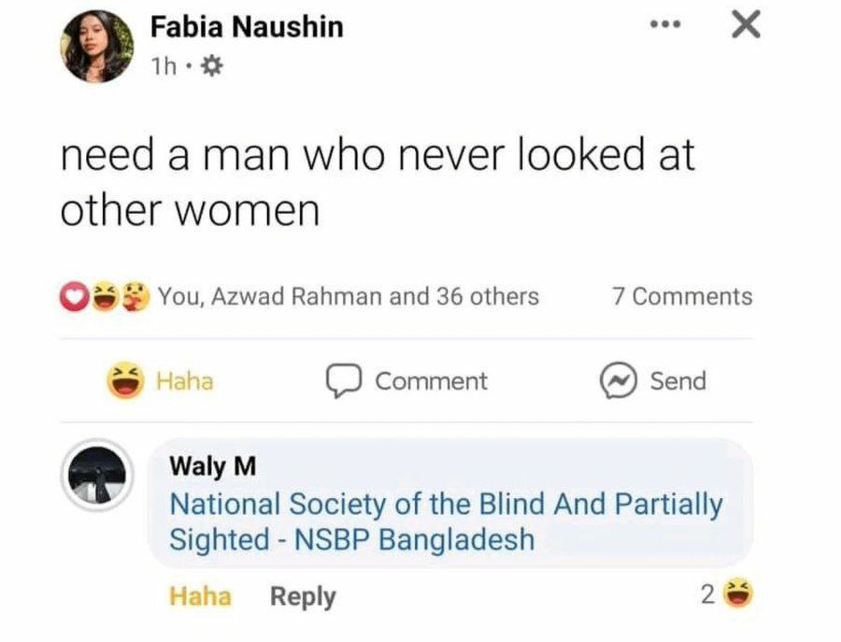Click the laughing face in reaction summary
The height and width of the screenshot is (642, 841).
pos(106,297)
